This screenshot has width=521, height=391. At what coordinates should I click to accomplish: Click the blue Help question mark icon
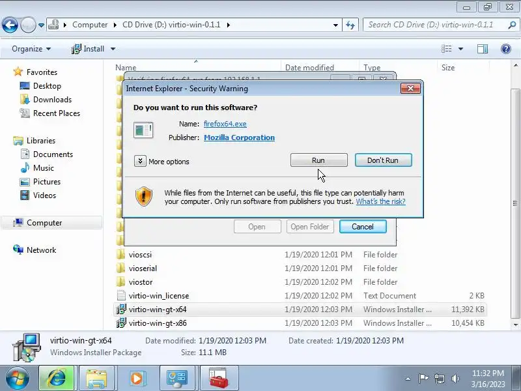click(506, 49)
